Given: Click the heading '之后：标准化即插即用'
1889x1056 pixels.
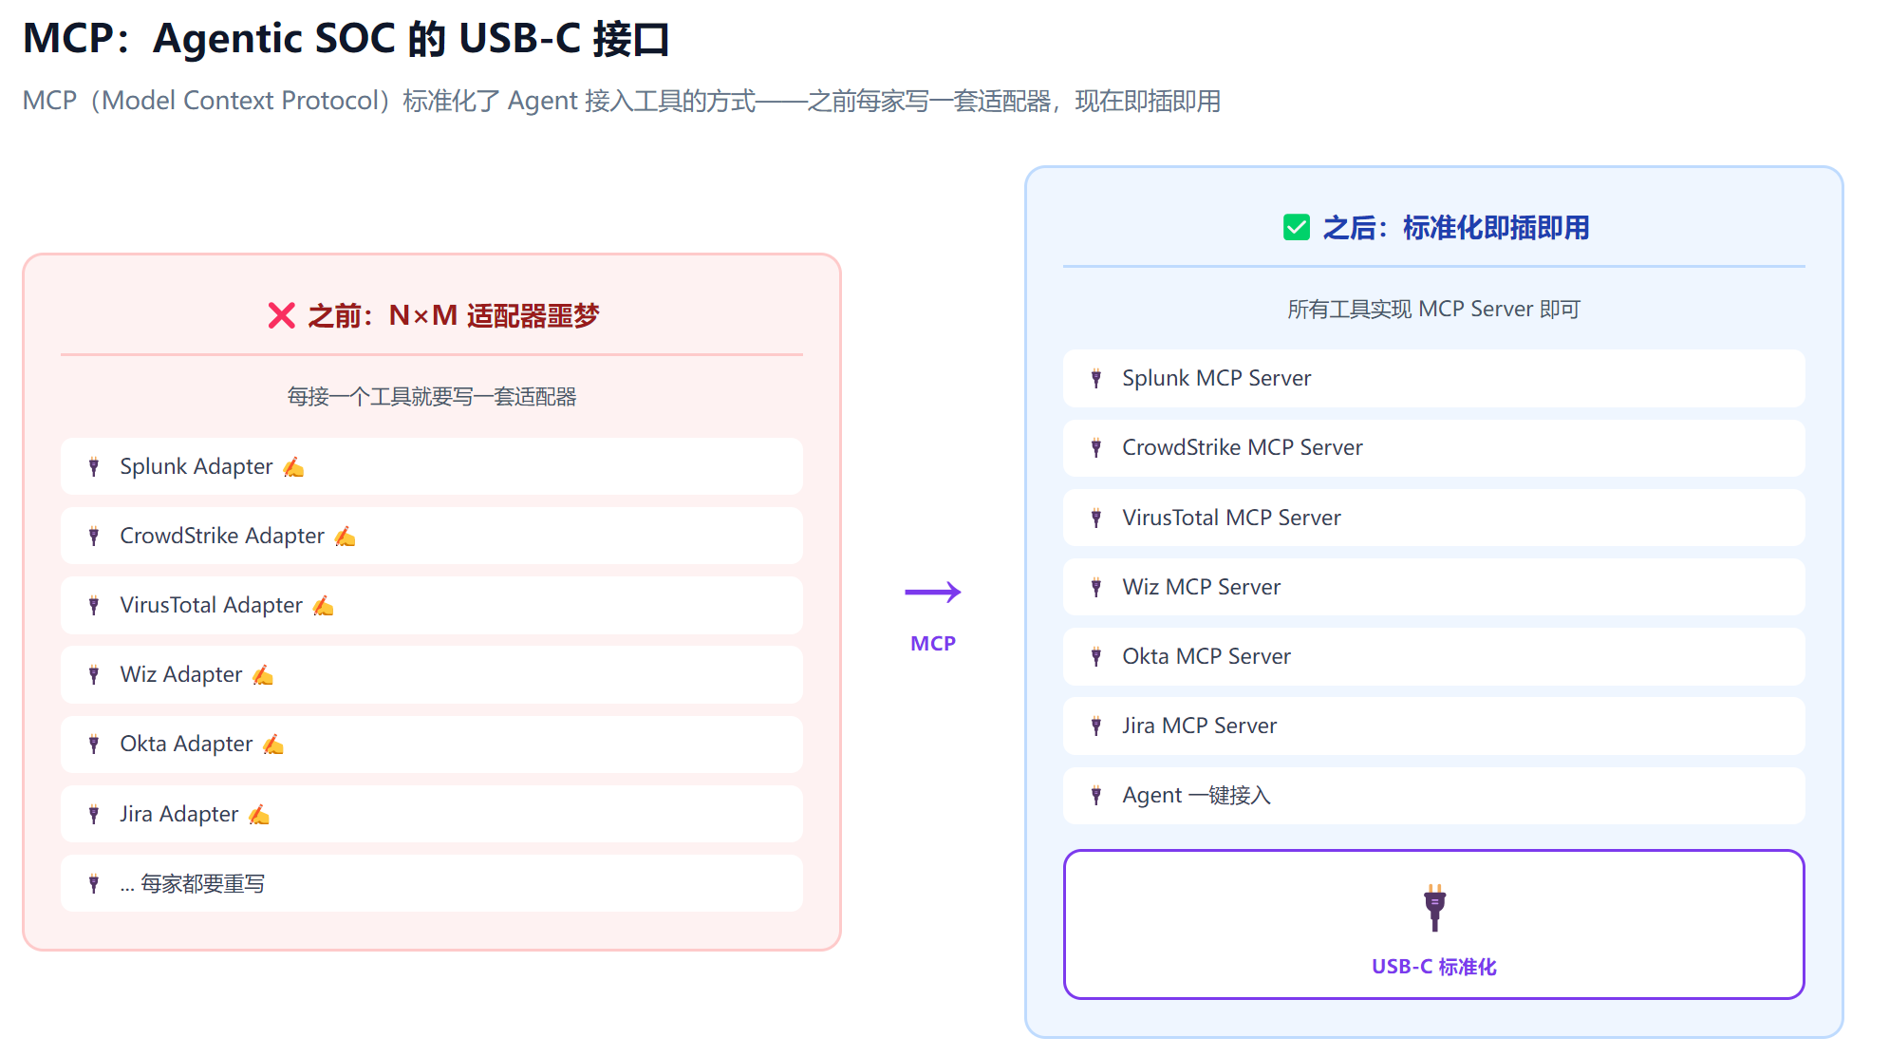Looking at the screenshot, I should [x=1456, y=228].
